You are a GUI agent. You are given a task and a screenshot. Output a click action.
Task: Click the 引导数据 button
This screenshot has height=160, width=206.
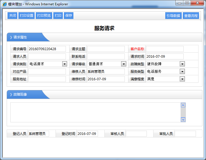click(173, 16)
